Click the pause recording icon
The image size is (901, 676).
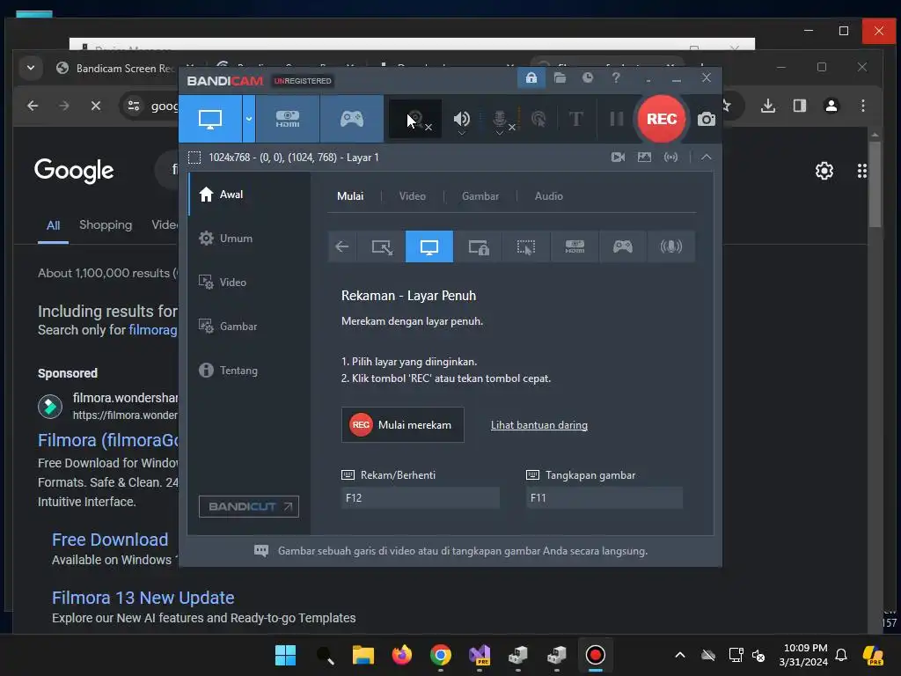pos(617,119)
